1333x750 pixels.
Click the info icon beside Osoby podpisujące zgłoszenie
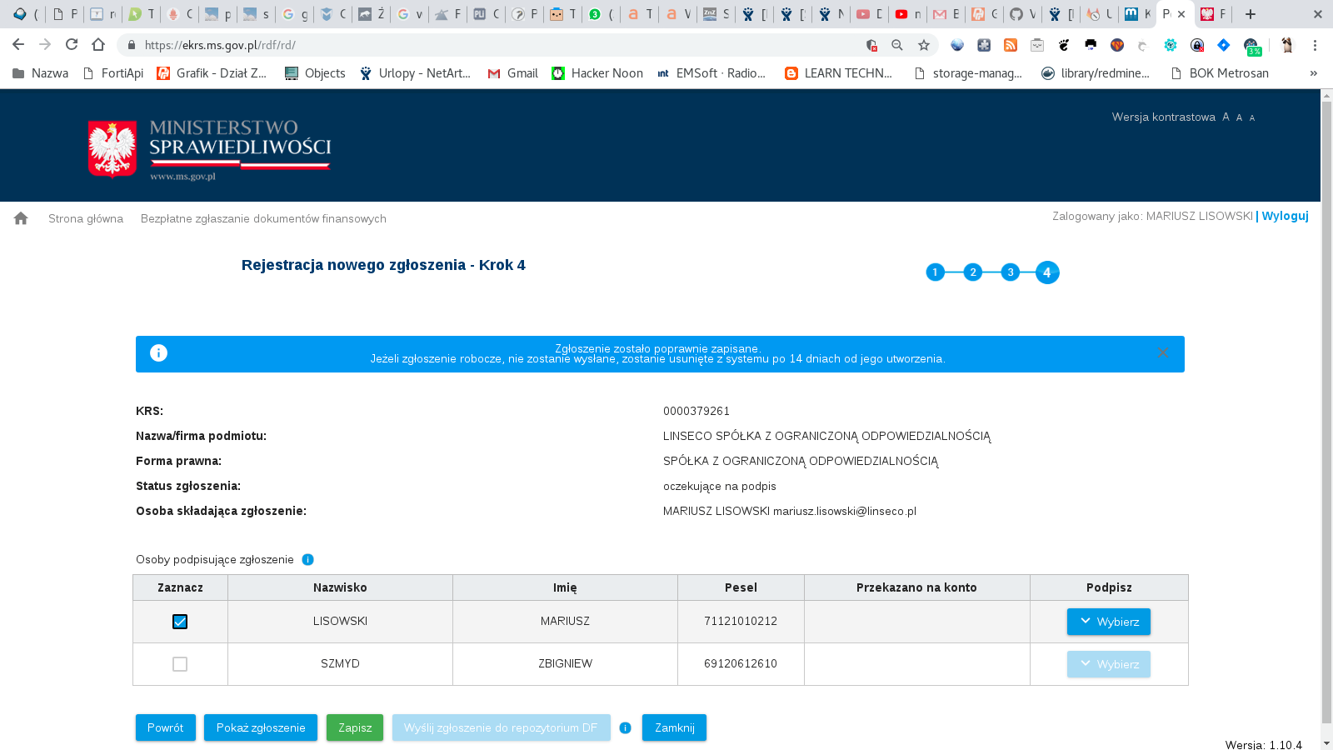pos(307,560)
